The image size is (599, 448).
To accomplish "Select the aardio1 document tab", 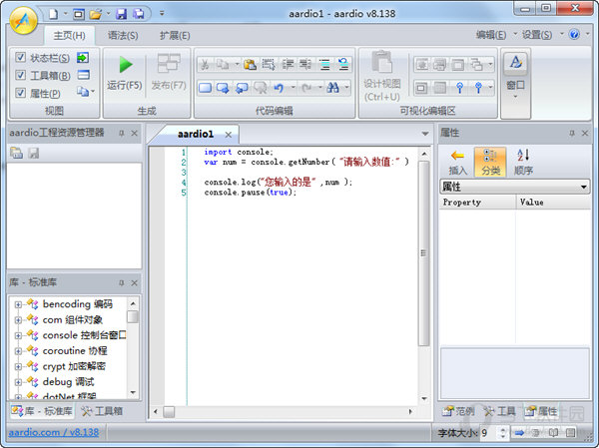I will pos(196,134).
